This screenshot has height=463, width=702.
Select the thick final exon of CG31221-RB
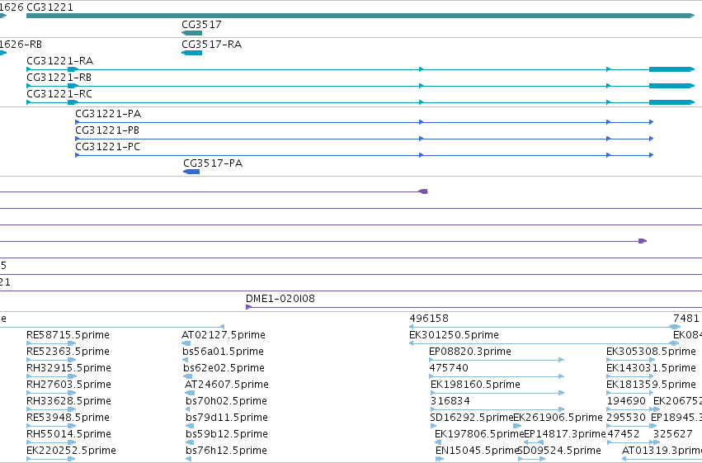pyautogui.click(x=671, y=86)
